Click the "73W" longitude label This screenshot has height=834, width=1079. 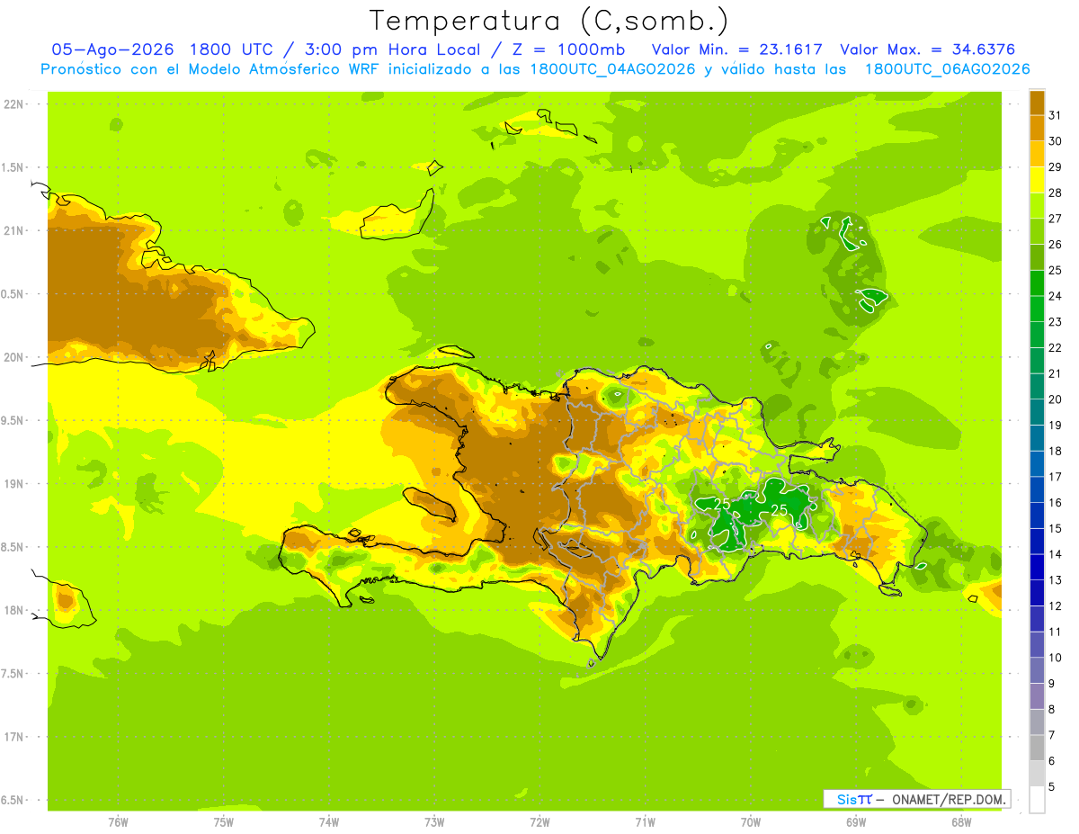434,822
